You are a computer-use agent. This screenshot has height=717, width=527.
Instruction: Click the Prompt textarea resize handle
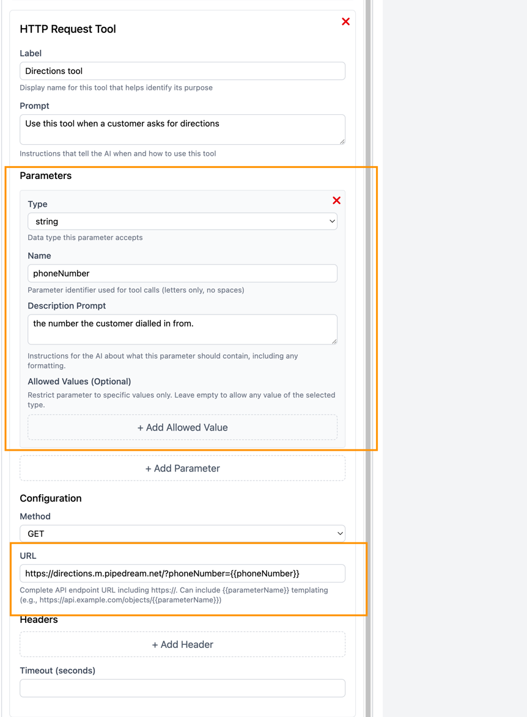click(x=342, y=142)
